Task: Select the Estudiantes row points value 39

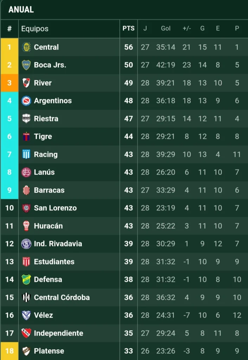Action: (128, 262)
